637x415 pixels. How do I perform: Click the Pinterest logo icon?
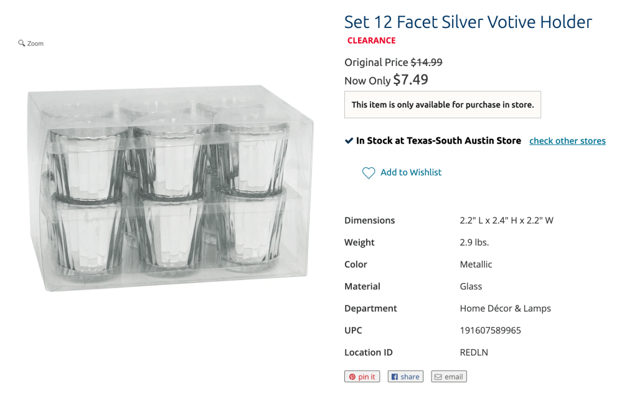point(352,377)
